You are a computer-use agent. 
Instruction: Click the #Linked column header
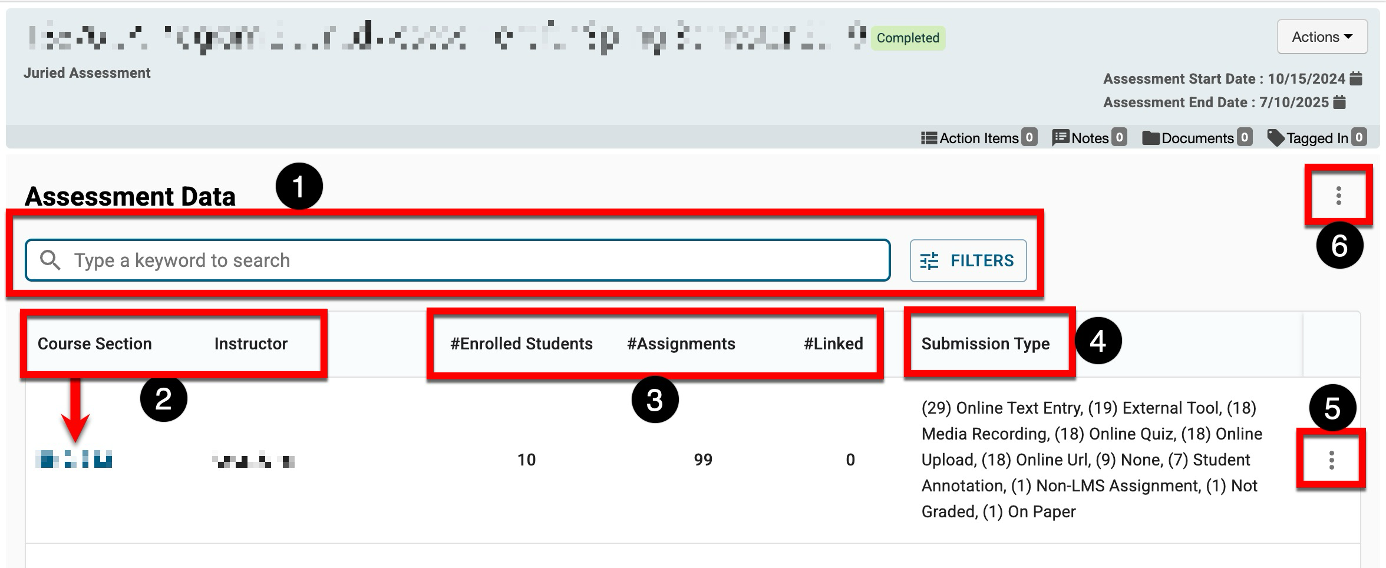click(x=833, y=344)
